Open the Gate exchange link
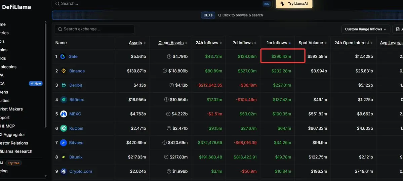The width and height of the screenshot is (403, 181). coord(73,56)
